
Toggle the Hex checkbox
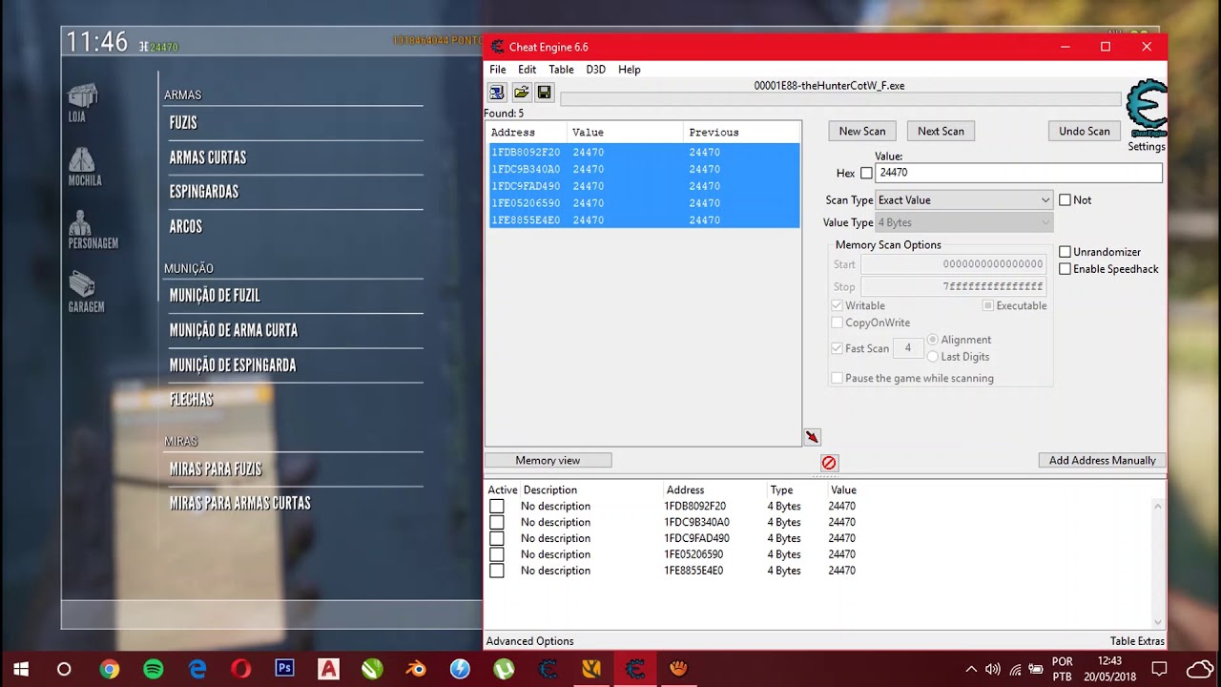(866, 173)
